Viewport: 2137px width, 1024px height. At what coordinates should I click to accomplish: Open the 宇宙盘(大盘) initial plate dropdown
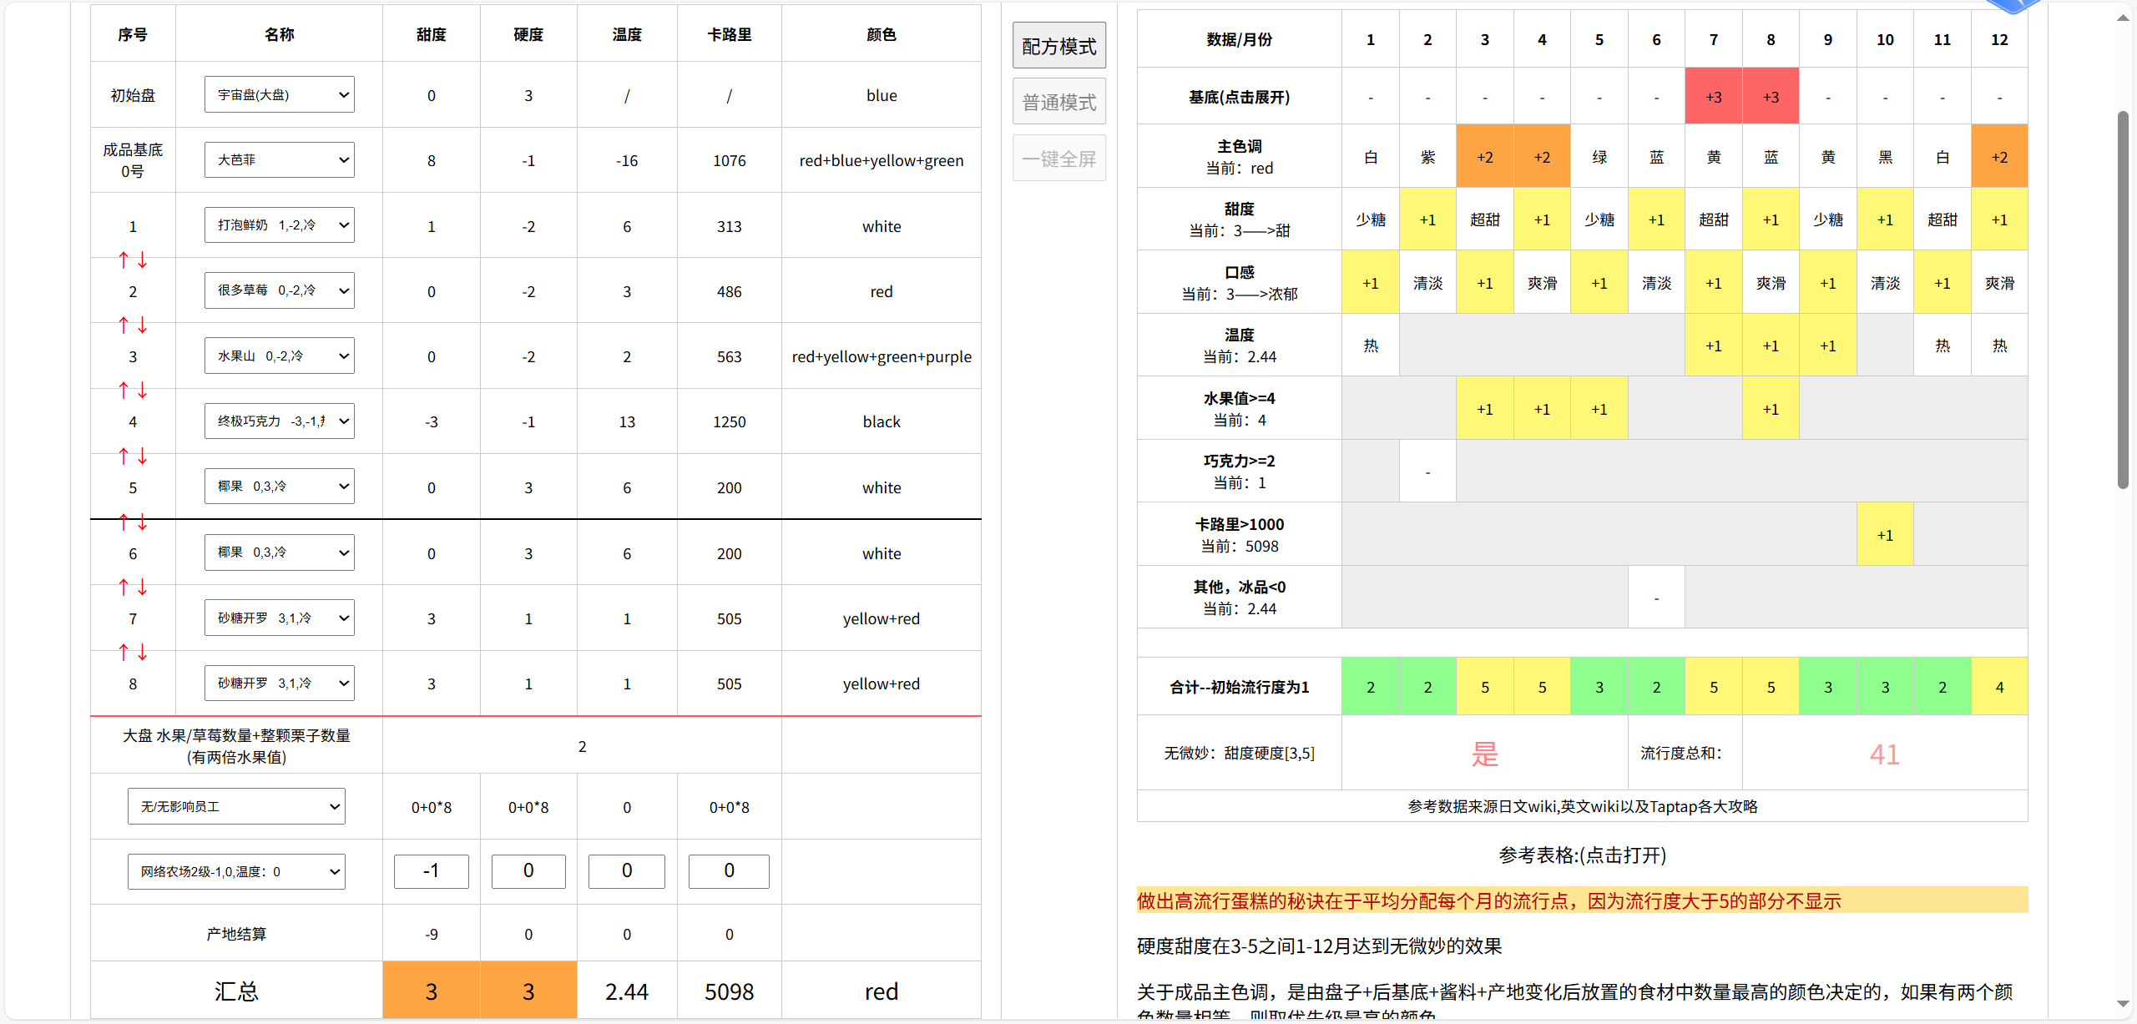[280, 94]
